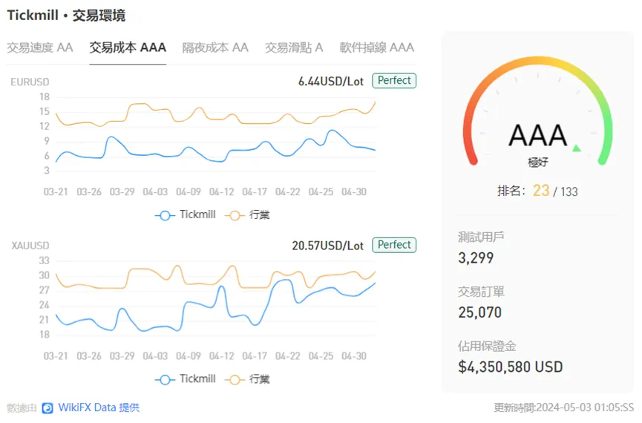The height and width of the screenshot is (423, 642).
Task: Toggle the Tickmill series in EURUSD legend
Action: [185, 214]
